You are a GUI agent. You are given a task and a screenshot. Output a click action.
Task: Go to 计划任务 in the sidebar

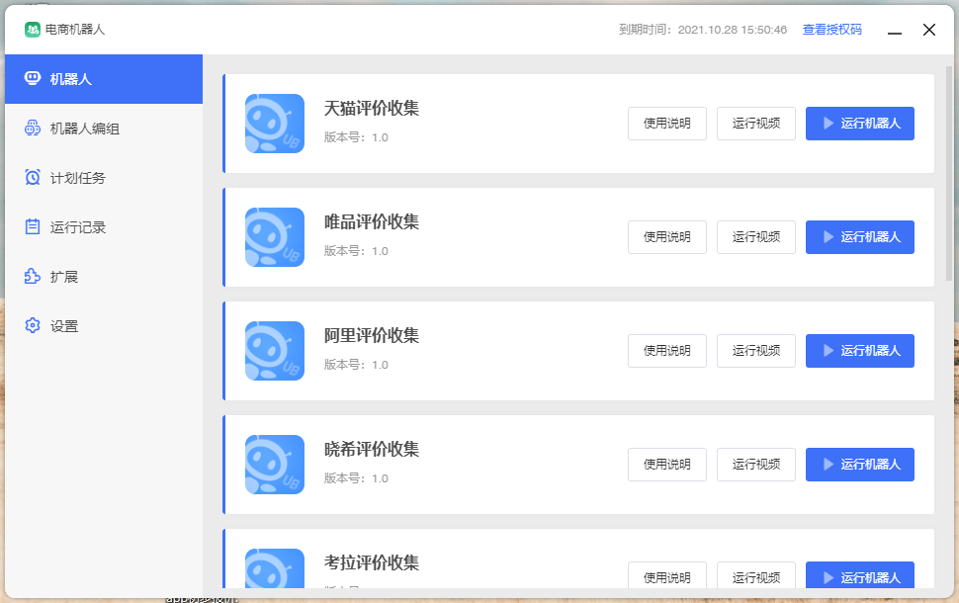pos(104,178)
